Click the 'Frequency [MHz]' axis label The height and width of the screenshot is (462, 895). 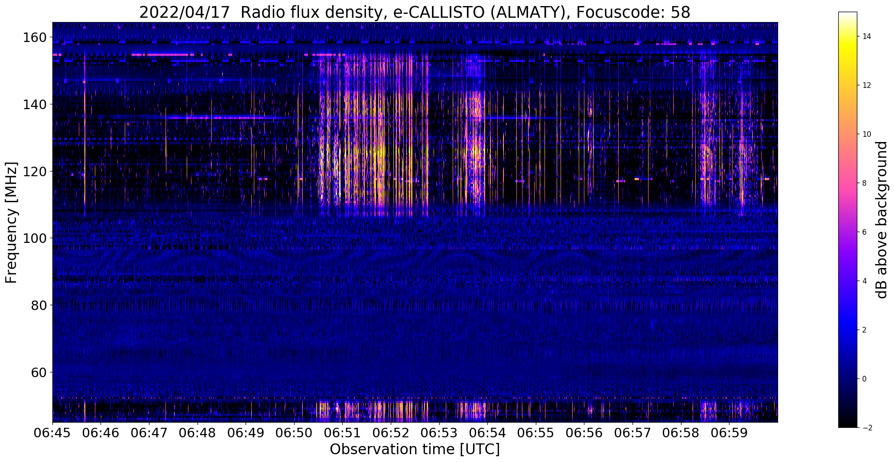[x=11, y=223]
